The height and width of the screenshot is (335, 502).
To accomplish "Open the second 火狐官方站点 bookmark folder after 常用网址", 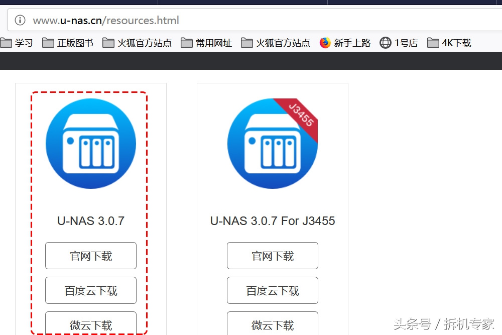I will click(x=276, y=43).
